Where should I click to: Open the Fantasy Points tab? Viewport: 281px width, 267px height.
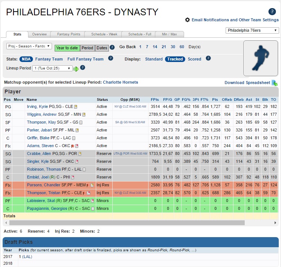(68, 34)
